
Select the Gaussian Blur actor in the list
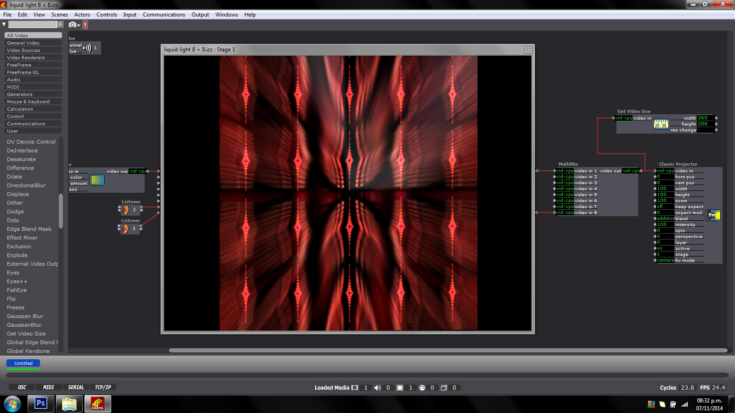pyautogui.click(x=25, y=316)
